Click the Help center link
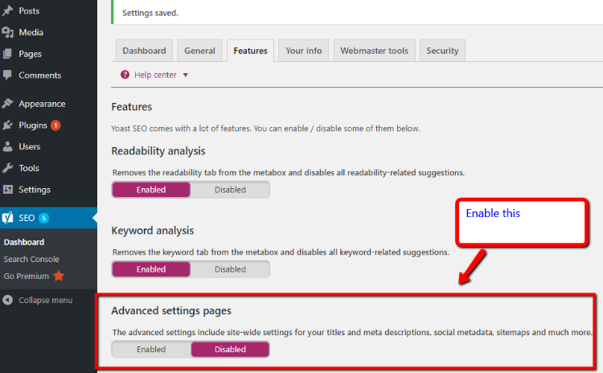 click(155, 75)
